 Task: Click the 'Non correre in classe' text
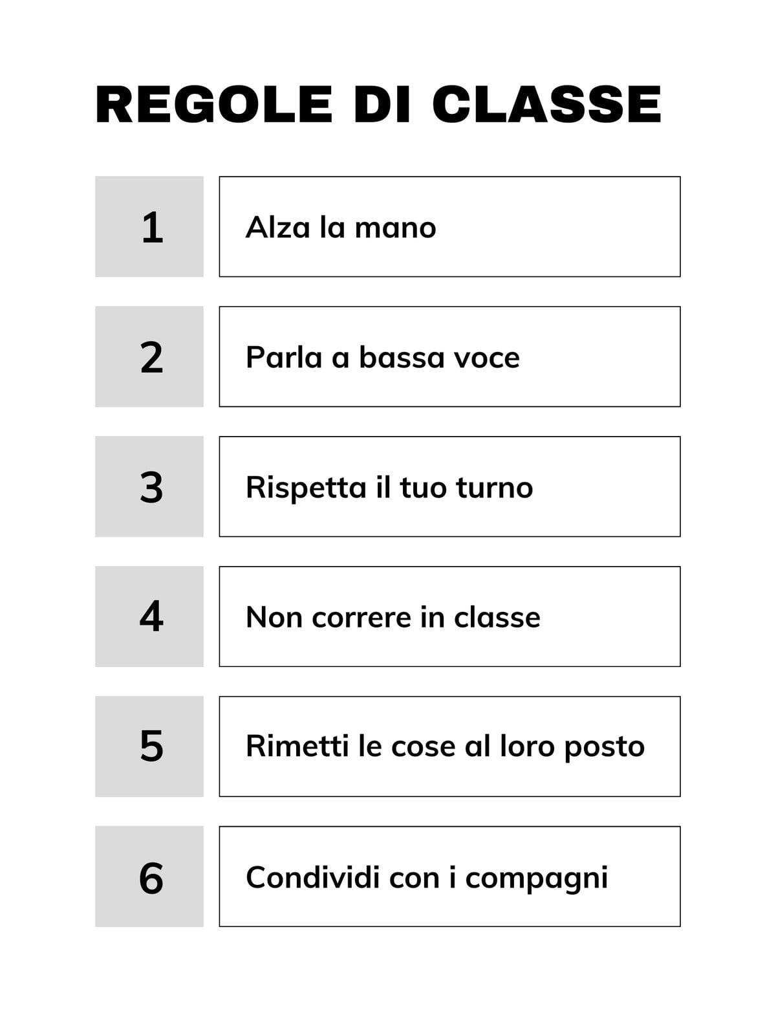click(x=393, y=617)
